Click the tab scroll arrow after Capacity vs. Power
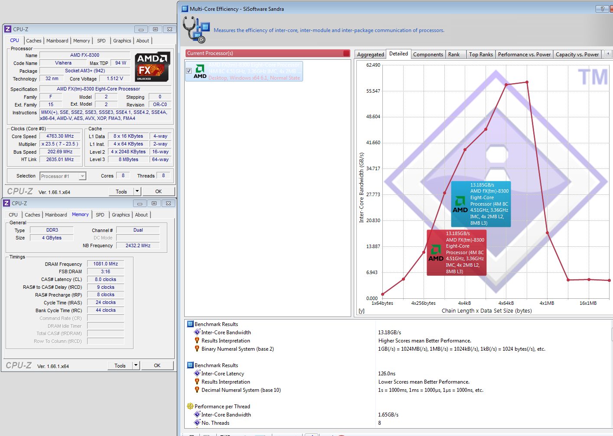 (x=608, y=54)
